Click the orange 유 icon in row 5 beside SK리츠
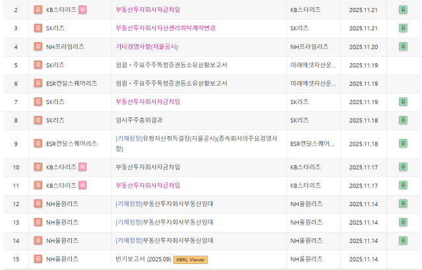This screenshot has width=422, height=270. pyautogui.click(x=38, y=65)
